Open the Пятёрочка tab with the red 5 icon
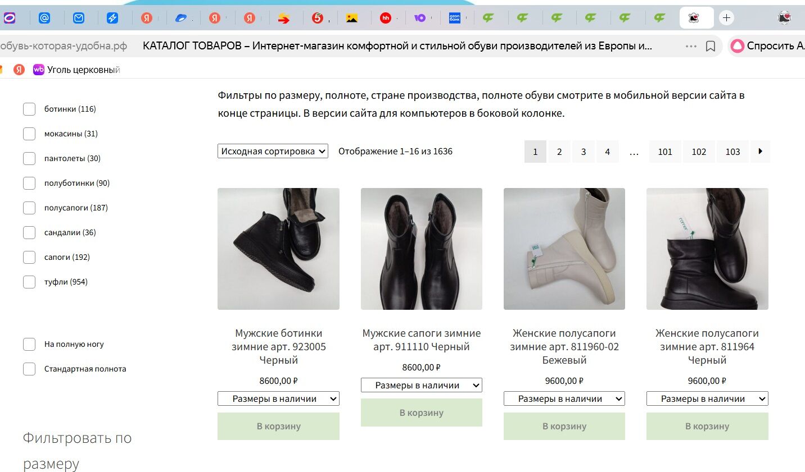Screen dimensions: 805x472 (x=318, y=17)
